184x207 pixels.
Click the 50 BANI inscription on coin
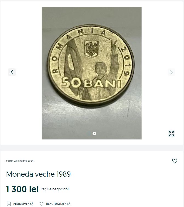coord(91,83)
